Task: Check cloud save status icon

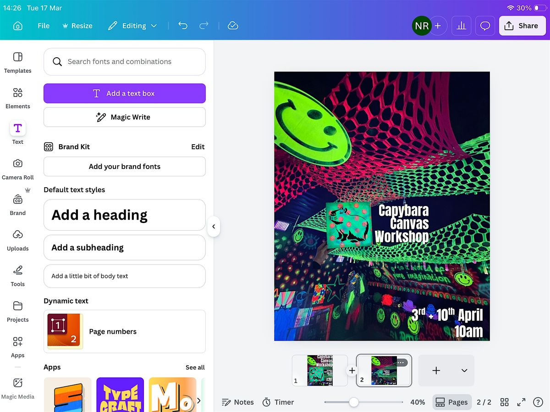Action: 233,26
